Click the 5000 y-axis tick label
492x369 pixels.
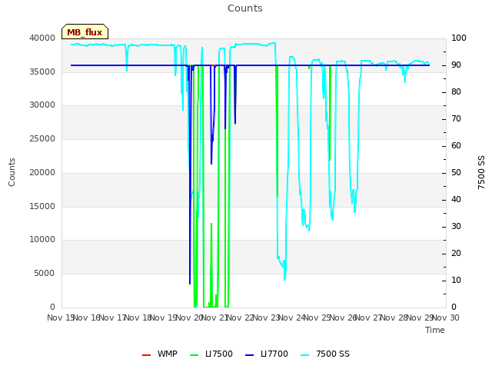click(45, 274)
